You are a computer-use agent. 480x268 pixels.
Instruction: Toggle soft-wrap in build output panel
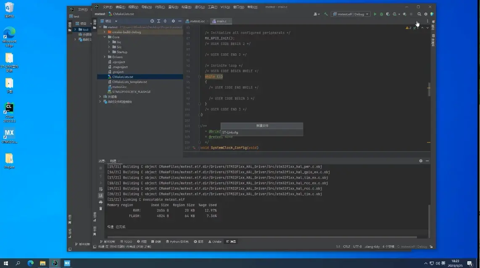pyautogui.click(x=101, y=189)
